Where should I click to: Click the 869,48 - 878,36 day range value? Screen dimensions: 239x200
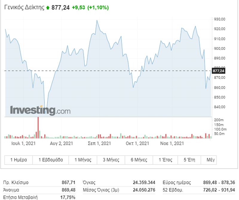(219, 182)
